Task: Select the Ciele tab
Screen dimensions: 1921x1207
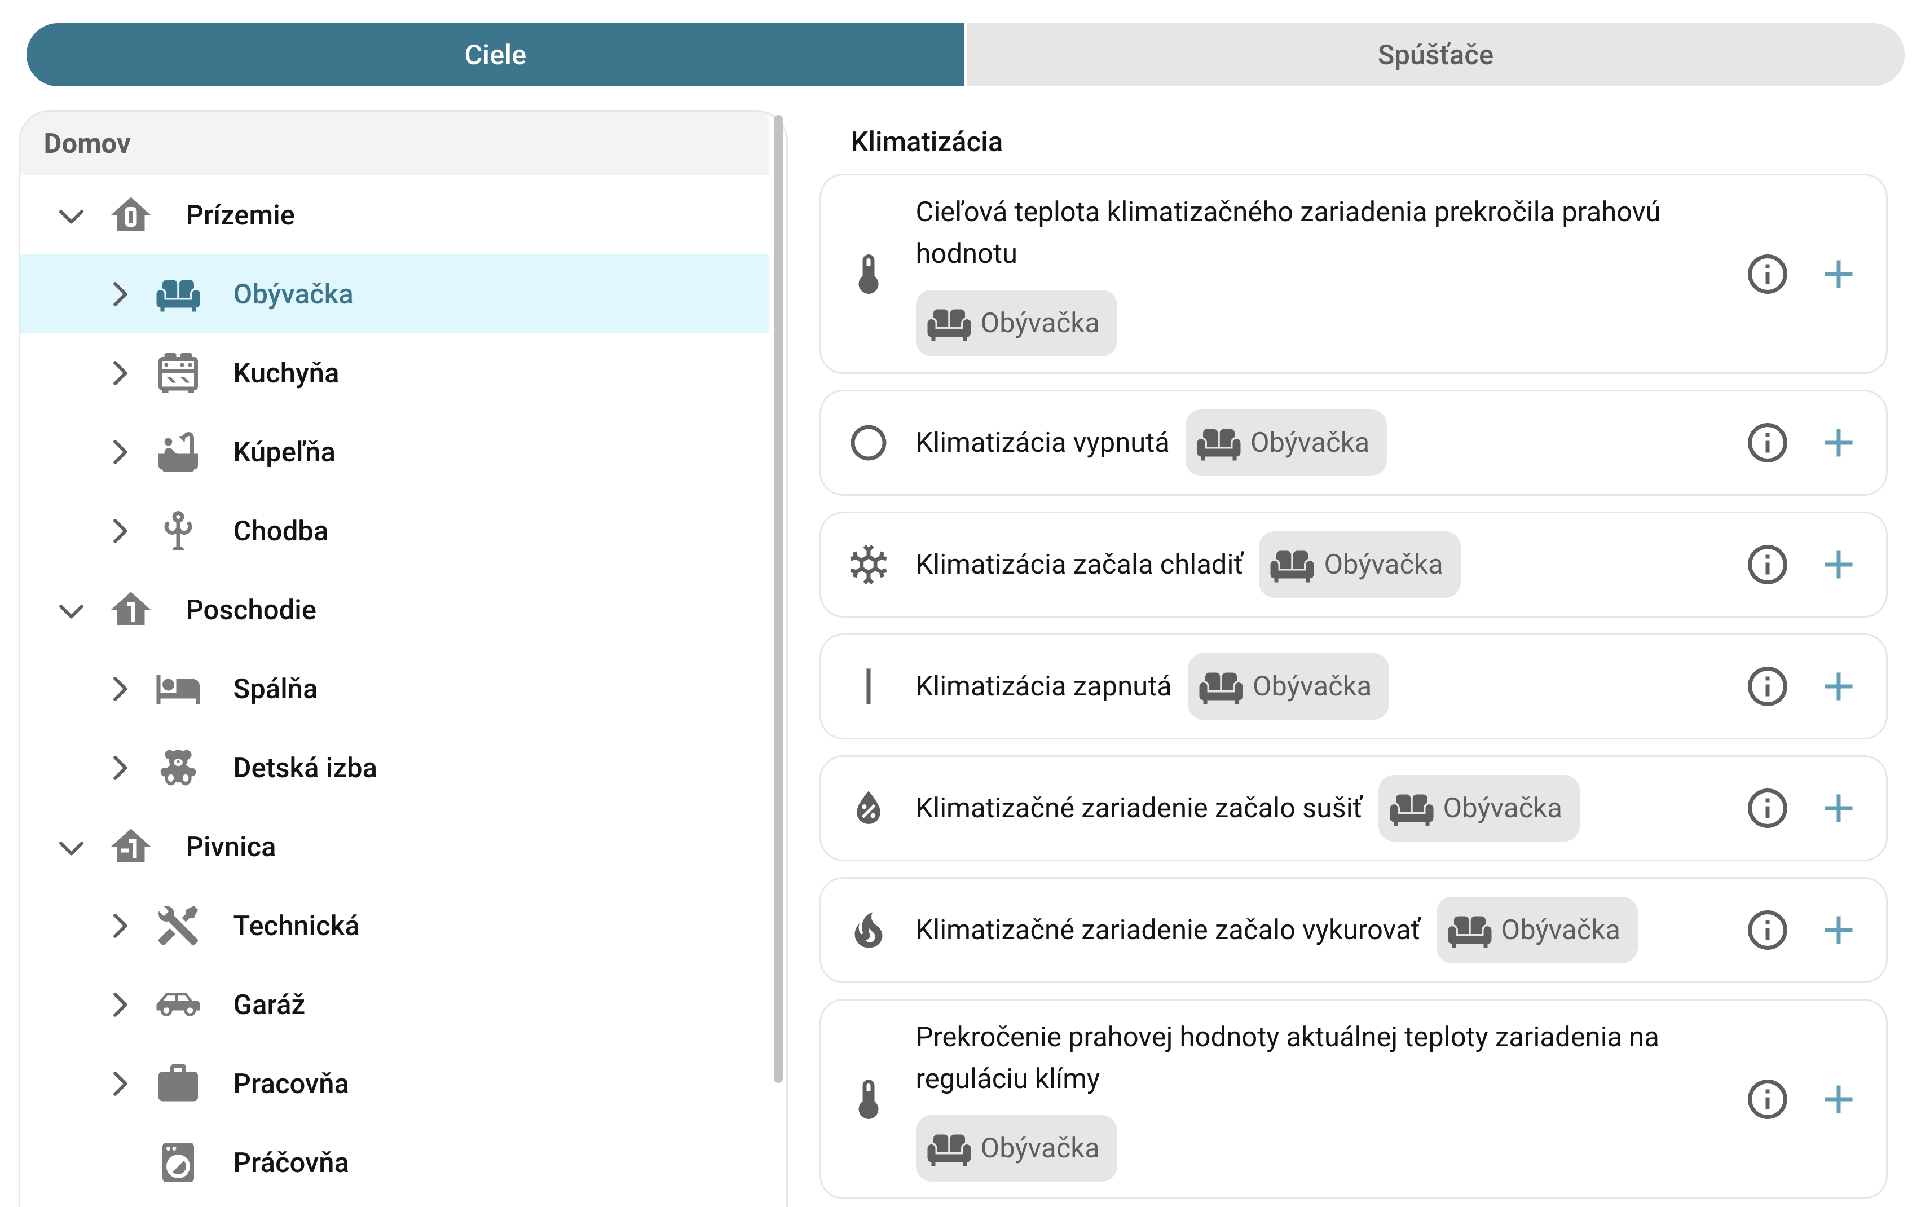Action: tap(495, 55)
